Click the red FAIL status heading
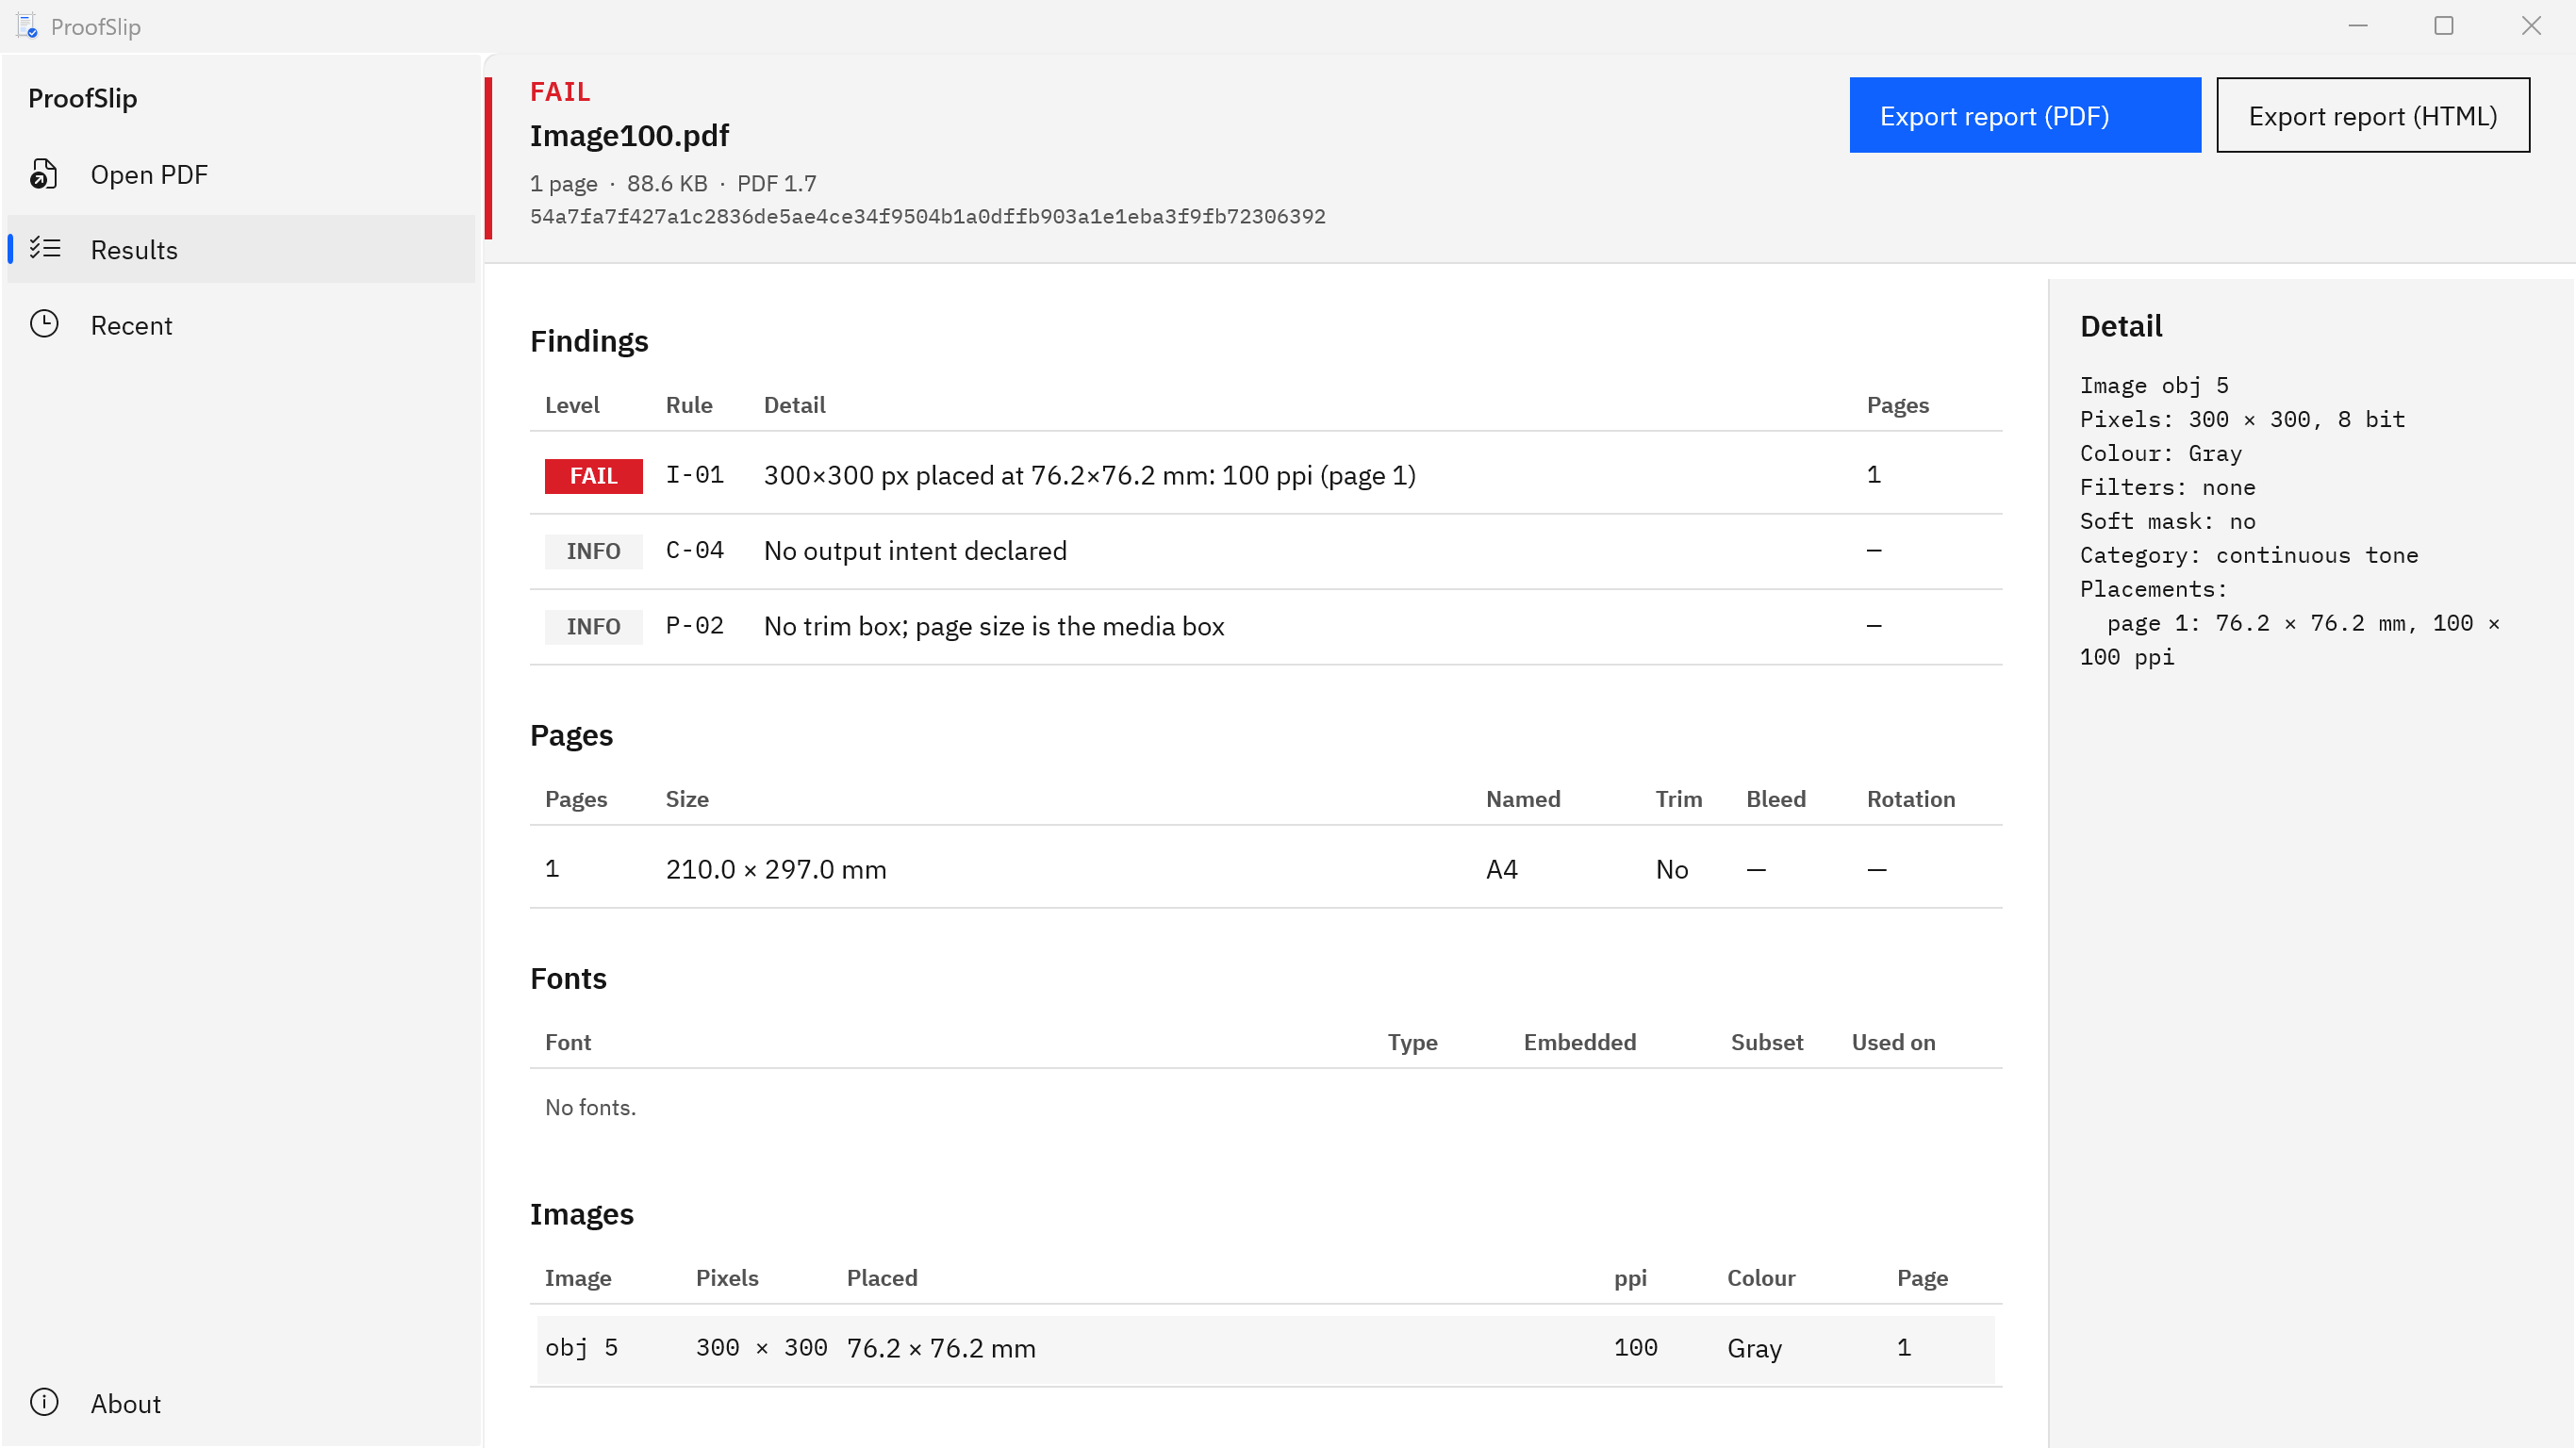2576x1448 pixels. (x=560, y=92)
